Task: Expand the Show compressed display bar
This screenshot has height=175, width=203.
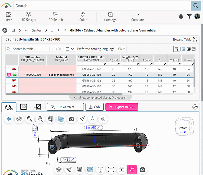Action: tap(100, 97)
